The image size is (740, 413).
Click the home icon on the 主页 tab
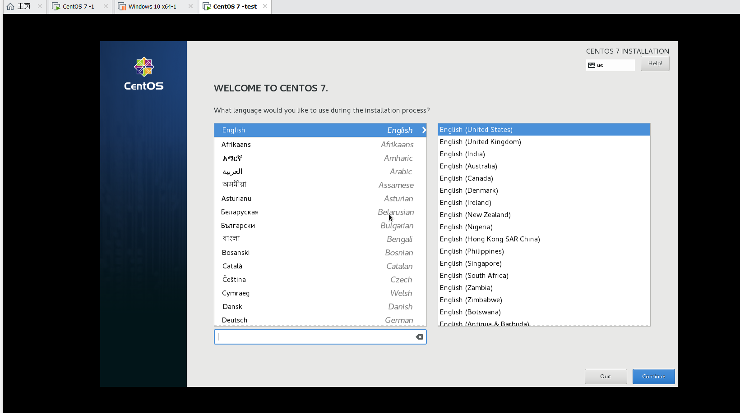(10, 6)
